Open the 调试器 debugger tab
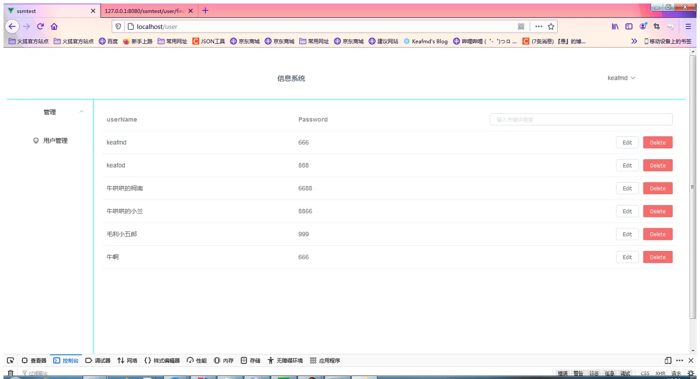 98,361
